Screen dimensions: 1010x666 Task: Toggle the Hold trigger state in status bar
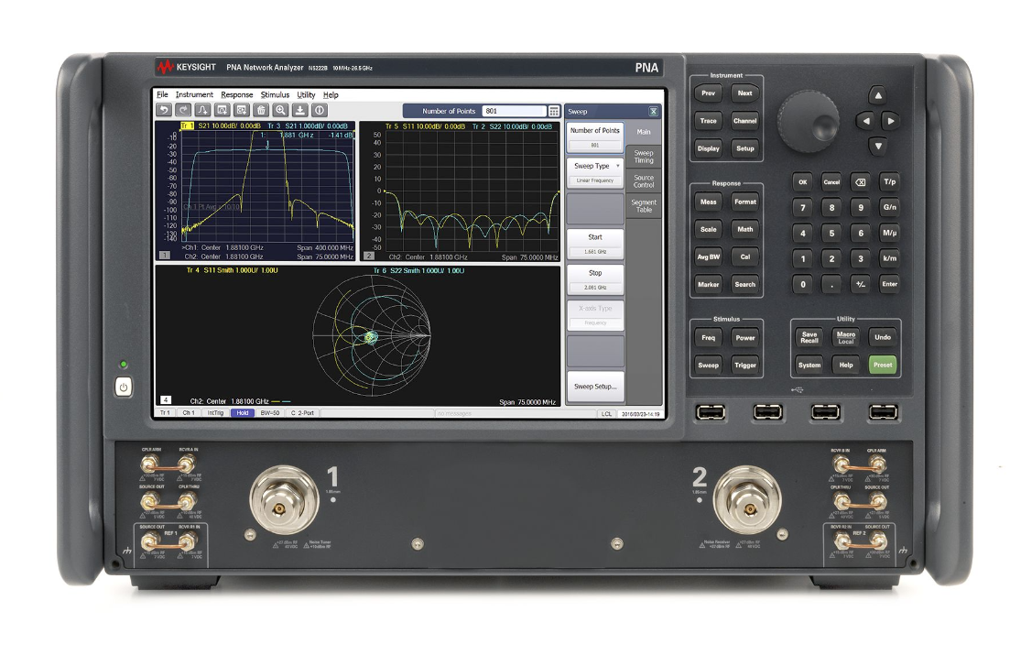243,413
